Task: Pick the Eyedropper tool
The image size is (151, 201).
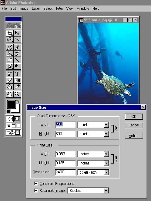Action: 17,87
